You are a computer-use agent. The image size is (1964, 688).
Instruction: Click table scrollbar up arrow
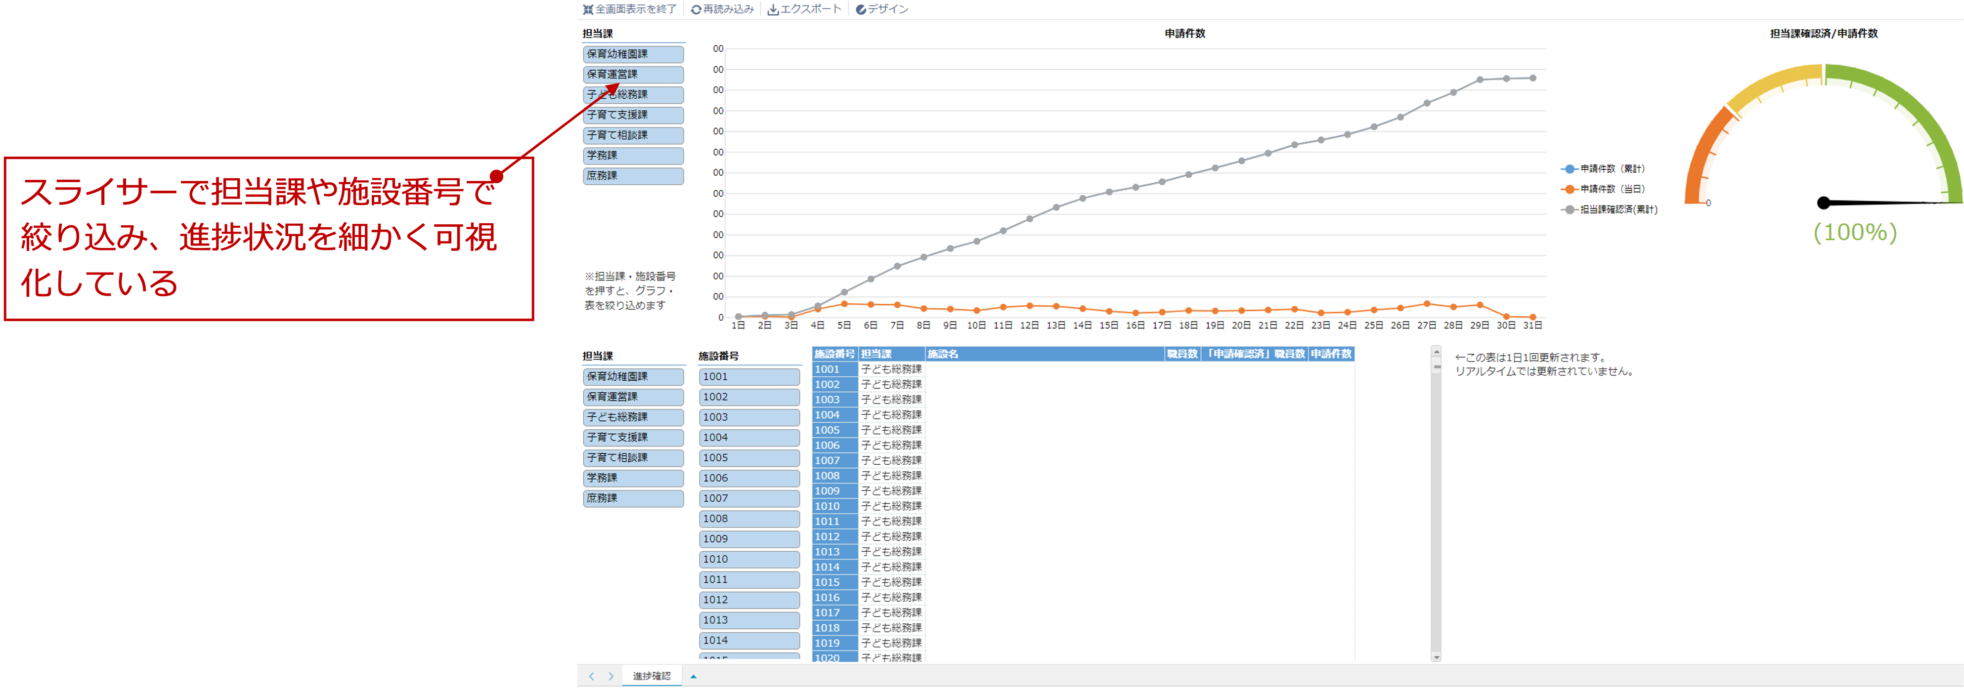(x=1437, y=352)
